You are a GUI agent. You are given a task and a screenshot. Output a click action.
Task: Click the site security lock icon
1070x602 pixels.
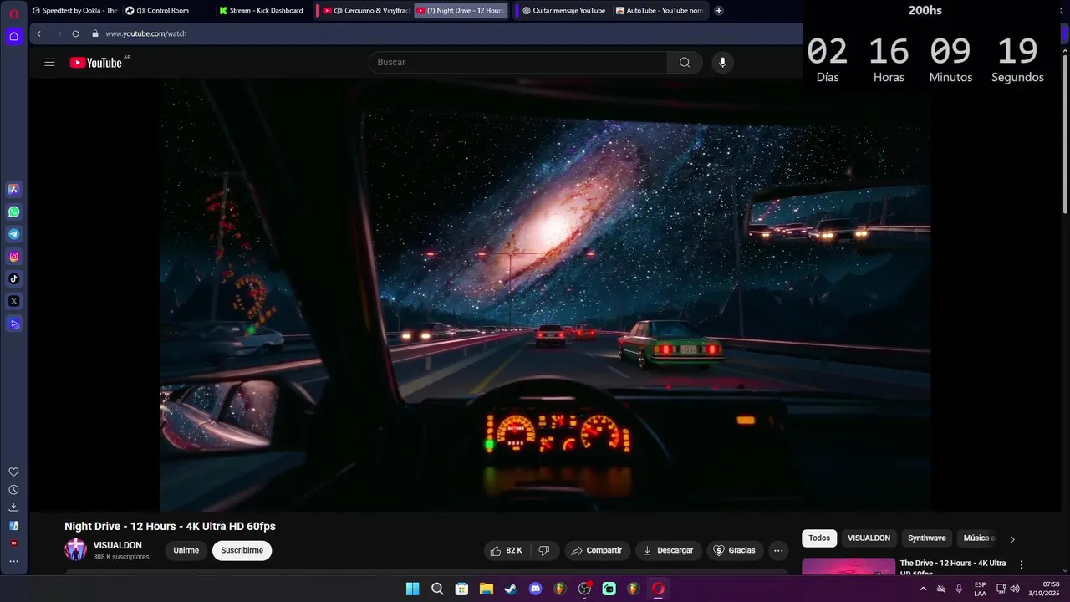95,33
